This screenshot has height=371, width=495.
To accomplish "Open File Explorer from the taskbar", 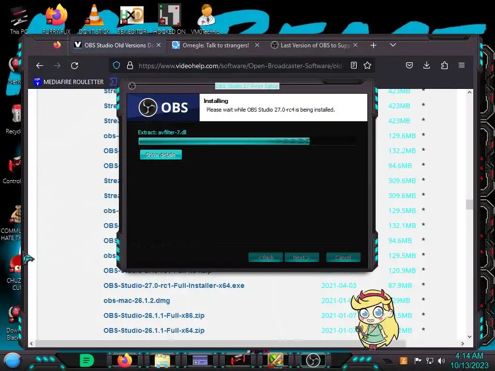I will pos(162,361).
